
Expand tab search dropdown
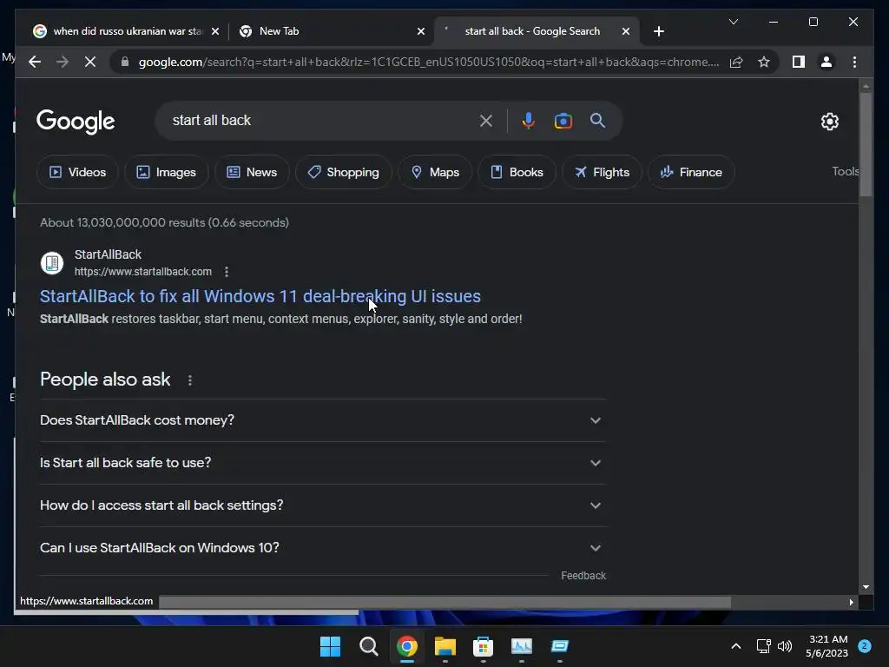click(733, 22)
